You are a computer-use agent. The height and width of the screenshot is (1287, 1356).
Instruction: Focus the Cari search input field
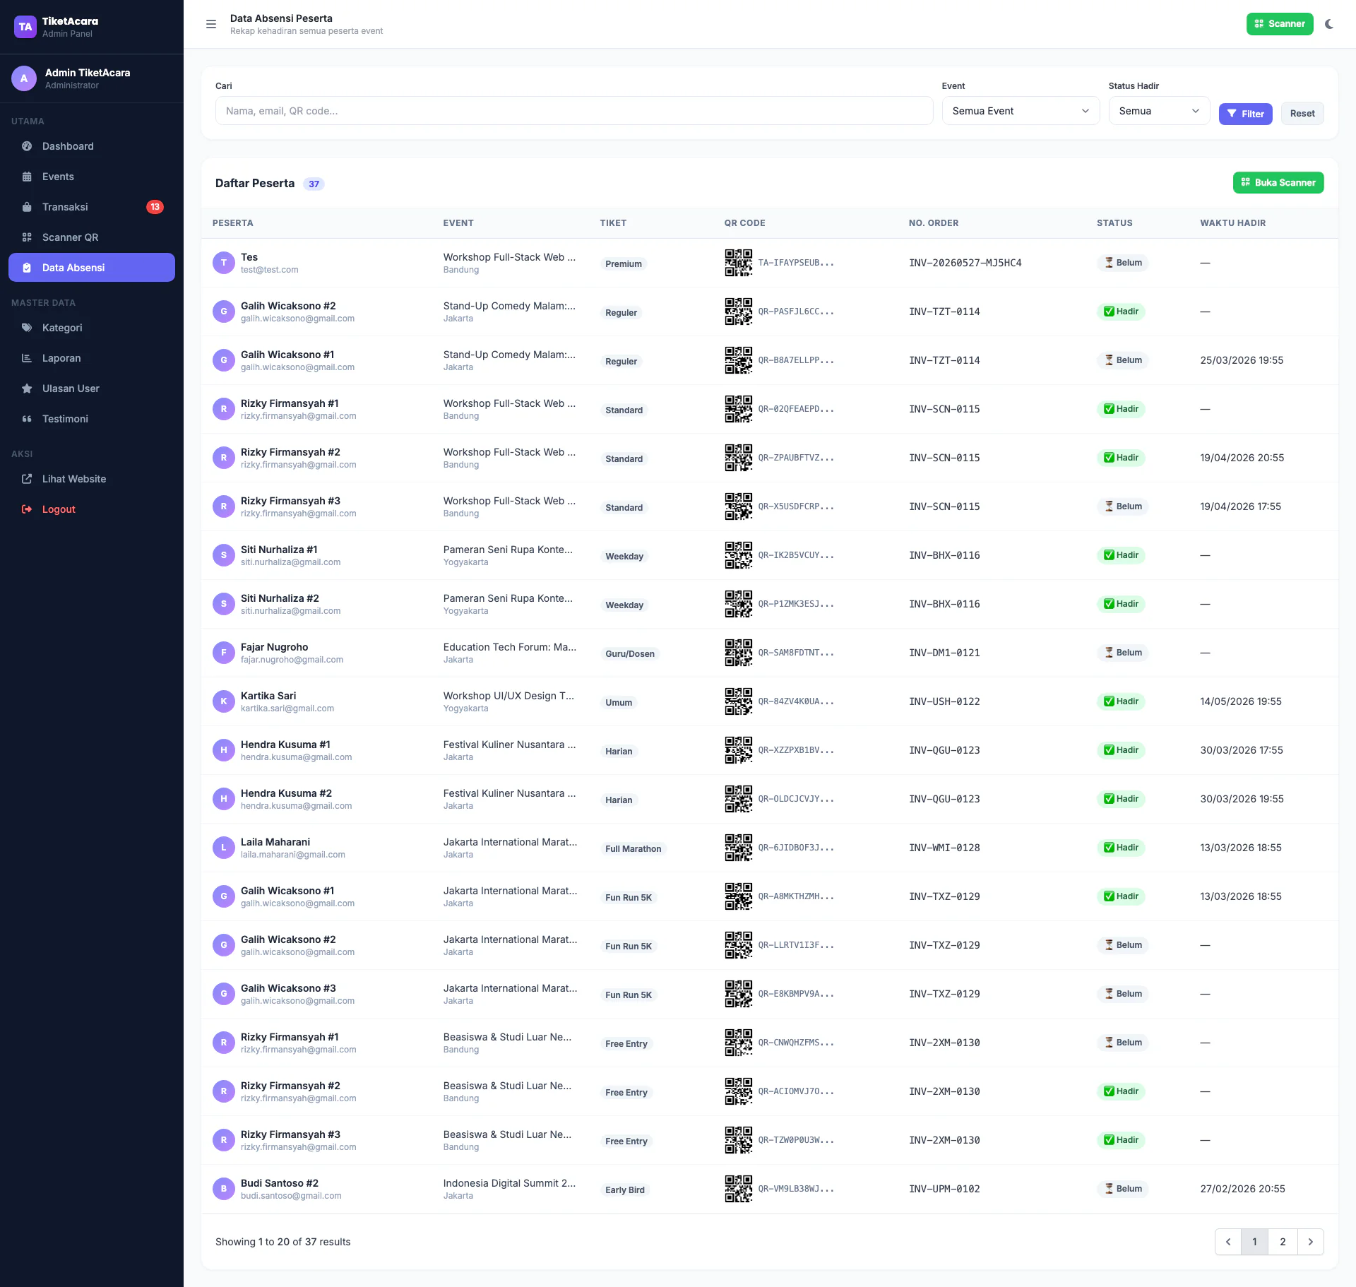574,111
